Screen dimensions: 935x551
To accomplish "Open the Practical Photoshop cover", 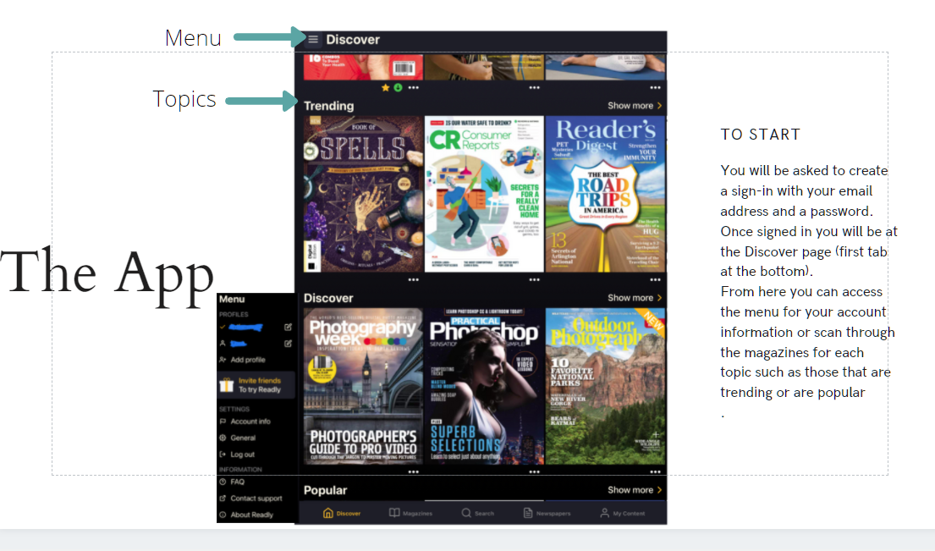I will (484, 386).
